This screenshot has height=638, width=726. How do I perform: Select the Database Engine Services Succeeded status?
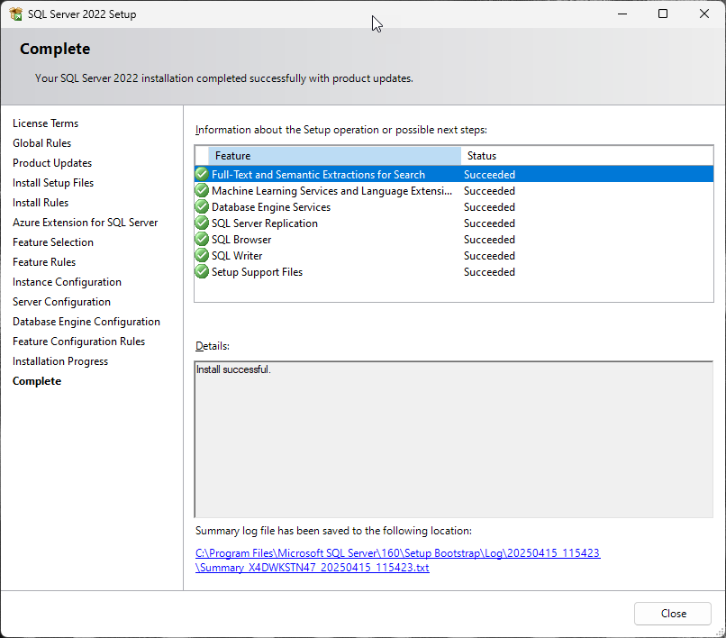[x=489, y=207]
